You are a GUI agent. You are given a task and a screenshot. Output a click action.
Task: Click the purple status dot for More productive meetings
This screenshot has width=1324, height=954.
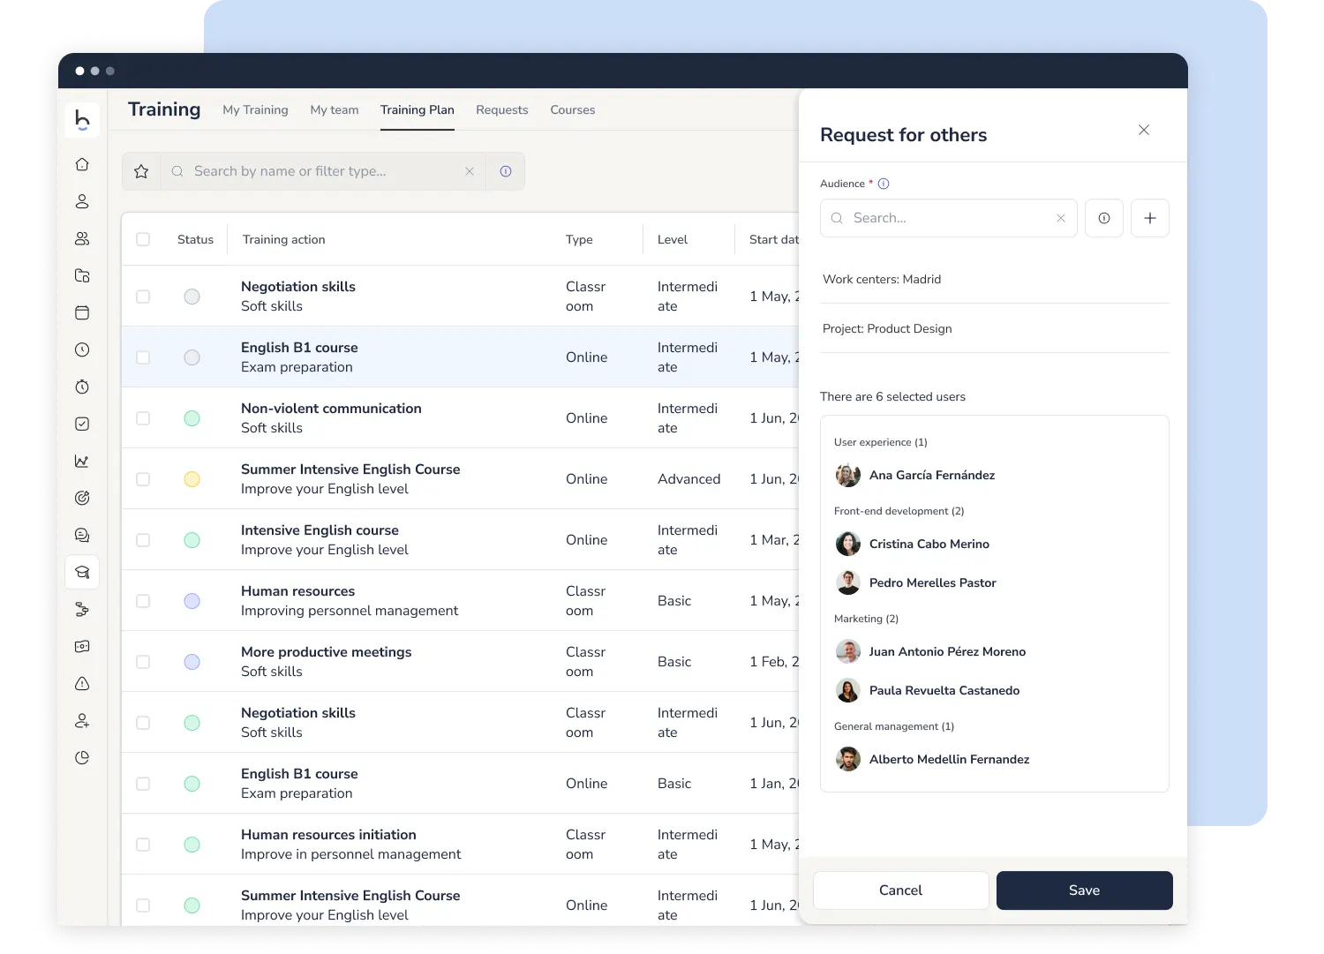(192, 662)
